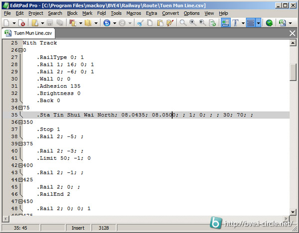The height and width of the screenshot is (233, 299).
Task: Open the Convert menu
Action: [170, 13]
